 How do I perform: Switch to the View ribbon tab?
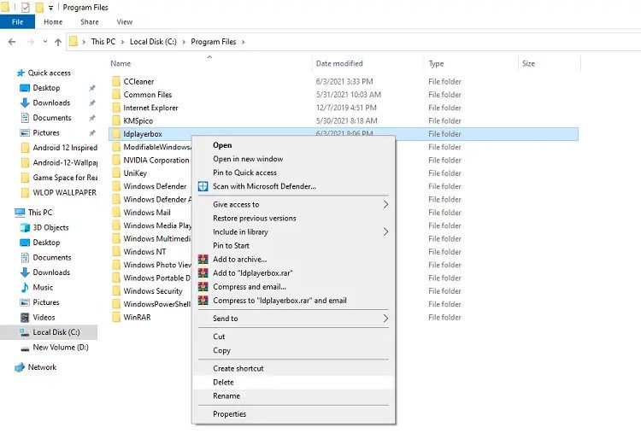click(x=124, y=21)
